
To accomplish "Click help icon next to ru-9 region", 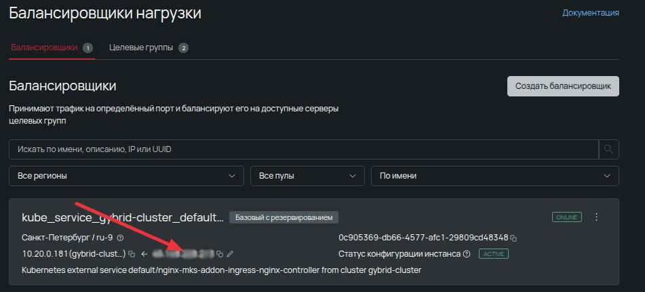I will tap(120, 238).
